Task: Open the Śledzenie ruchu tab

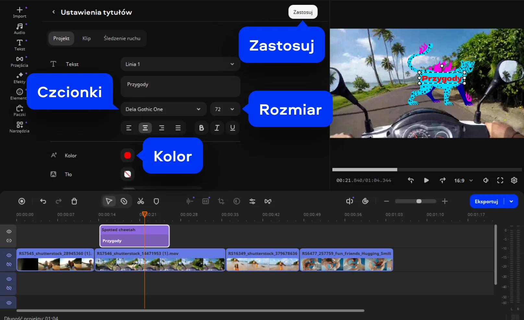Action: point(122,38)
